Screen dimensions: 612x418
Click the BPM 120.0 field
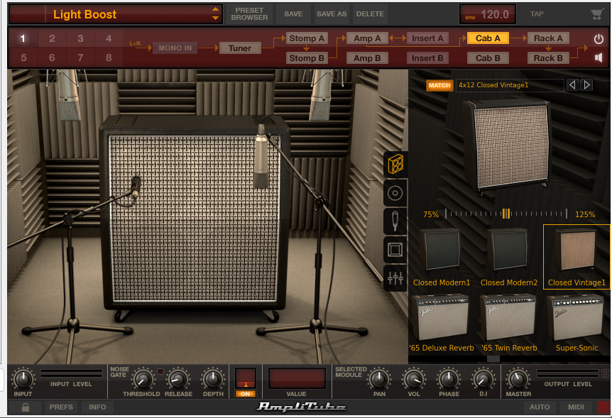click(x=488, y=14)
